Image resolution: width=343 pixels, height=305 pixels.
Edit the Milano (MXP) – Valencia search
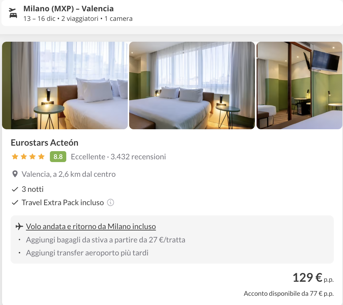tap(68, 9)
